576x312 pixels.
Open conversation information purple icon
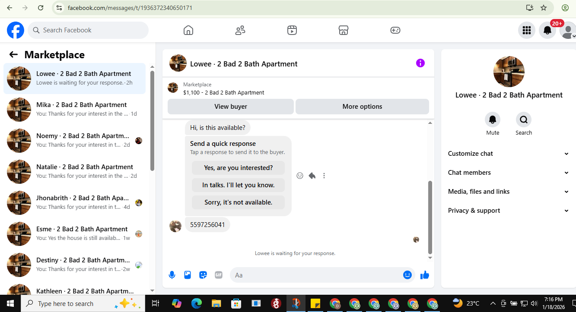click(420, 63)
